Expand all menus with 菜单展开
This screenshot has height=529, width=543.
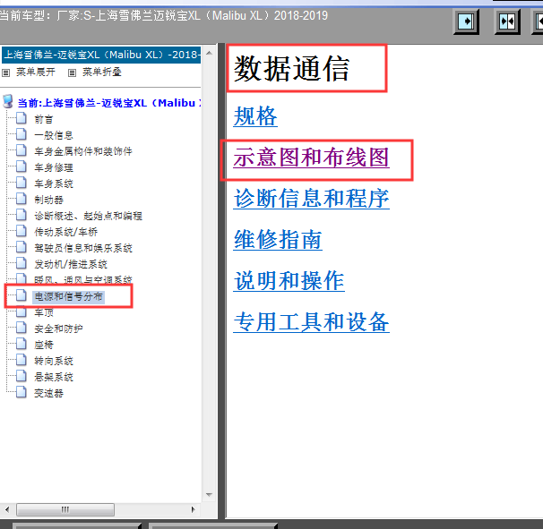click(x=36, y=72)
